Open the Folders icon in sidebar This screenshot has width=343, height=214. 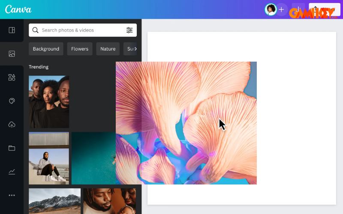pos(12,148)
